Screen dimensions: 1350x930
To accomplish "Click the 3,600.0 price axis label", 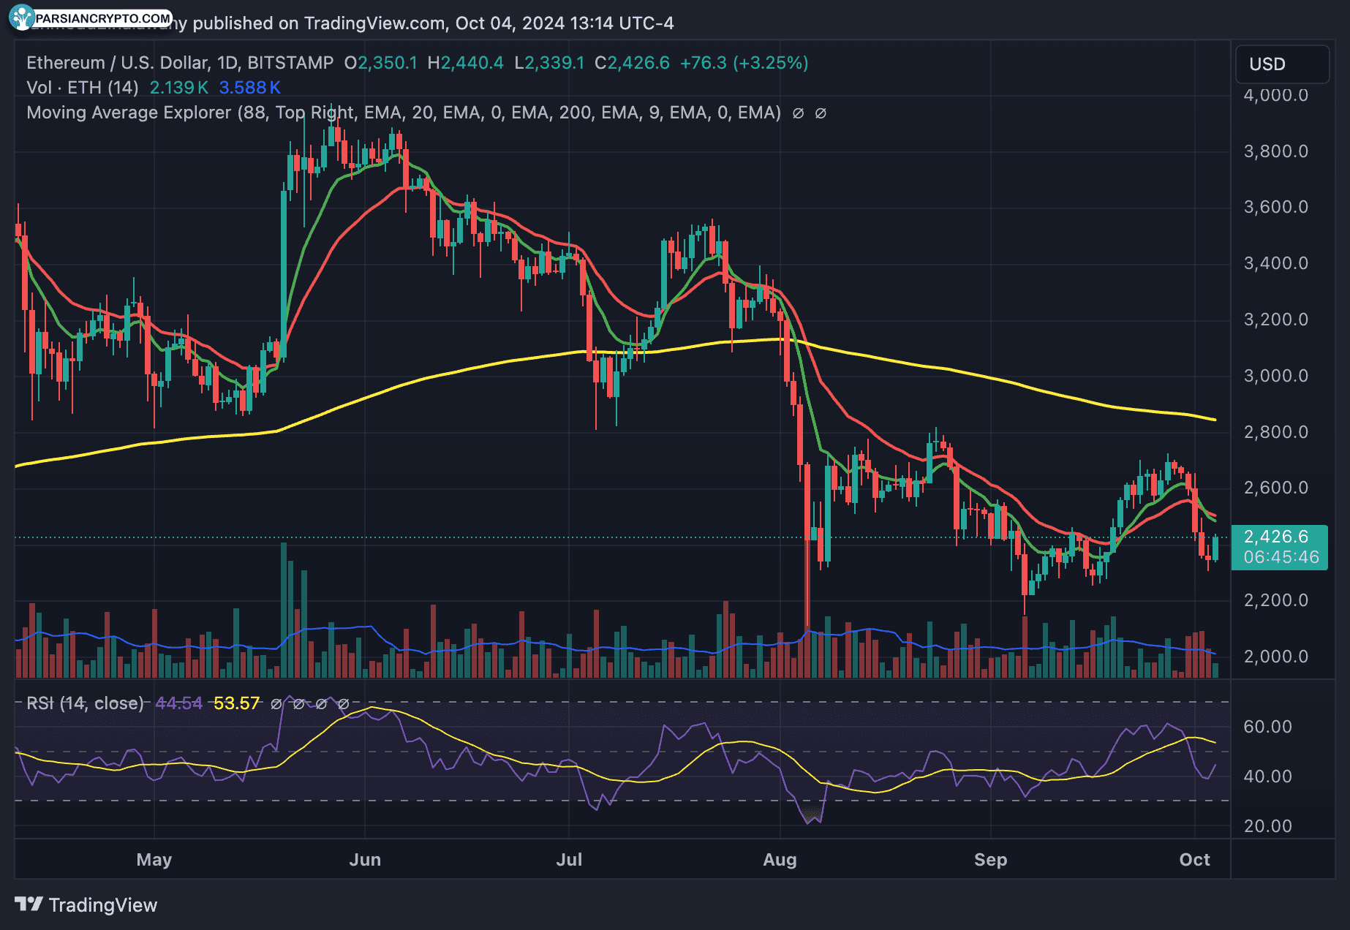I will pos(1276,207).
